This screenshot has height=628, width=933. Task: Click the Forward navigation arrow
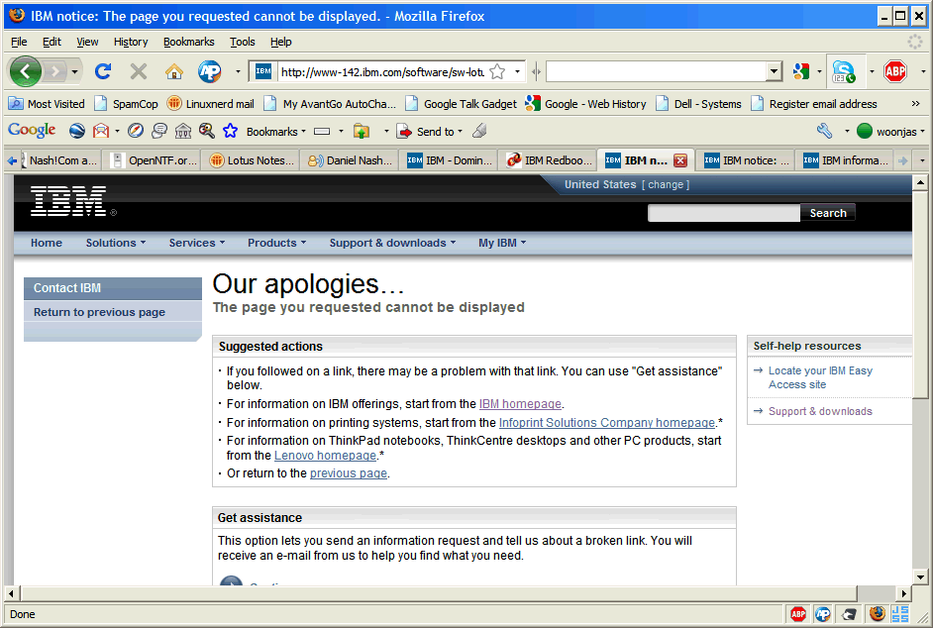point(55,72)
